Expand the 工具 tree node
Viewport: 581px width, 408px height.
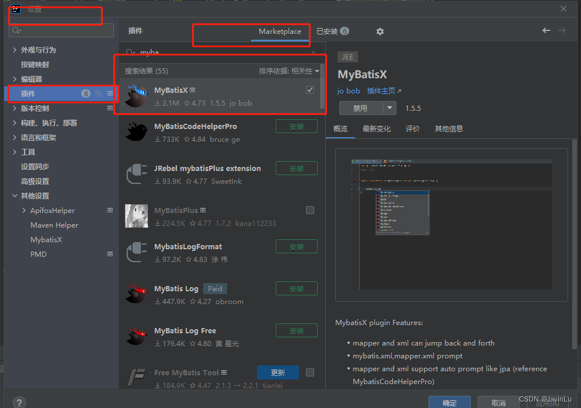tap(15, 152)
